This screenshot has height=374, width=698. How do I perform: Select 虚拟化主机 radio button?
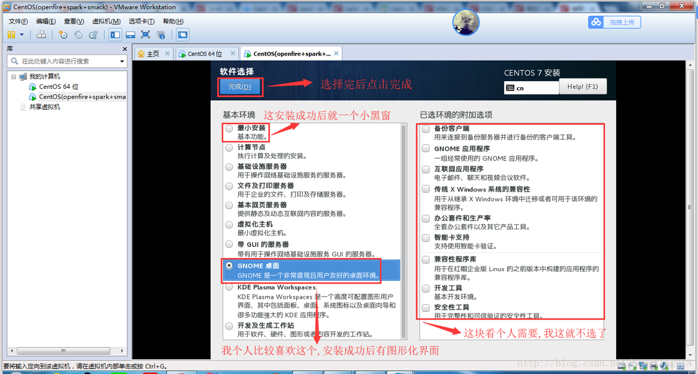click(229, 225)
